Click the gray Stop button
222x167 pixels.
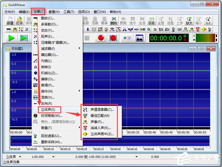point(87,38)
